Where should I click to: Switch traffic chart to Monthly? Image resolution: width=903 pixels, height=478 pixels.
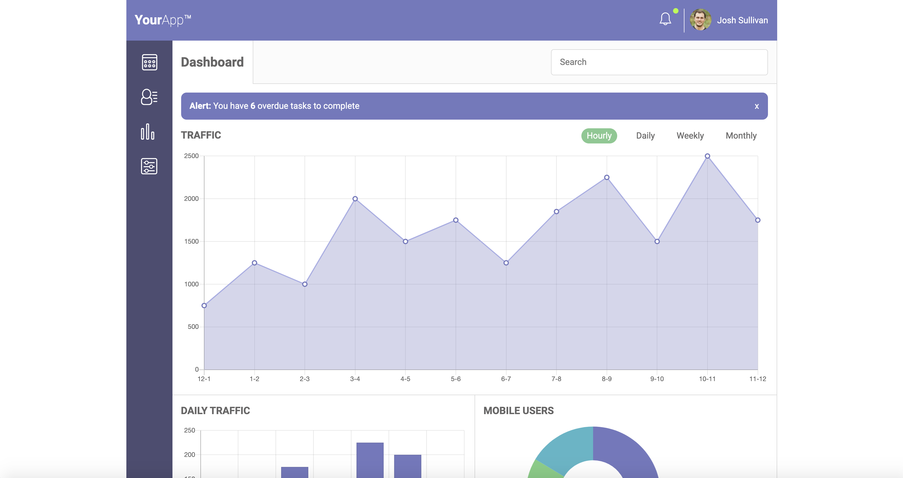click(x=741, y=136)
